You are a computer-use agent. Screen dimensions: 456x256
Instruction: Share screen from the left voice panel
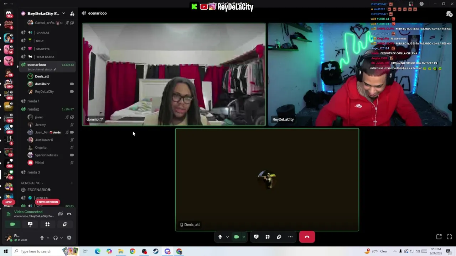click(x=30, y=224)
